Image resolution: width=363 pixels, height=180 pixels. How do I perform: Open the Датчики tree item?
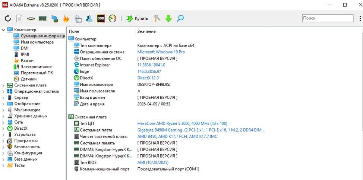pos(25,79)
